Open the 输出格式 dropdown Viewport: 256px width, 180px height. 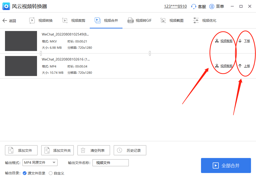click(40, 162)
